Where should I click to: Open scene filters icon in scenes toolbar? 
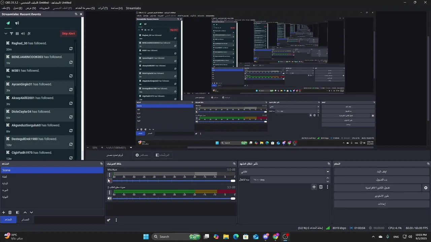coord(18,212)
